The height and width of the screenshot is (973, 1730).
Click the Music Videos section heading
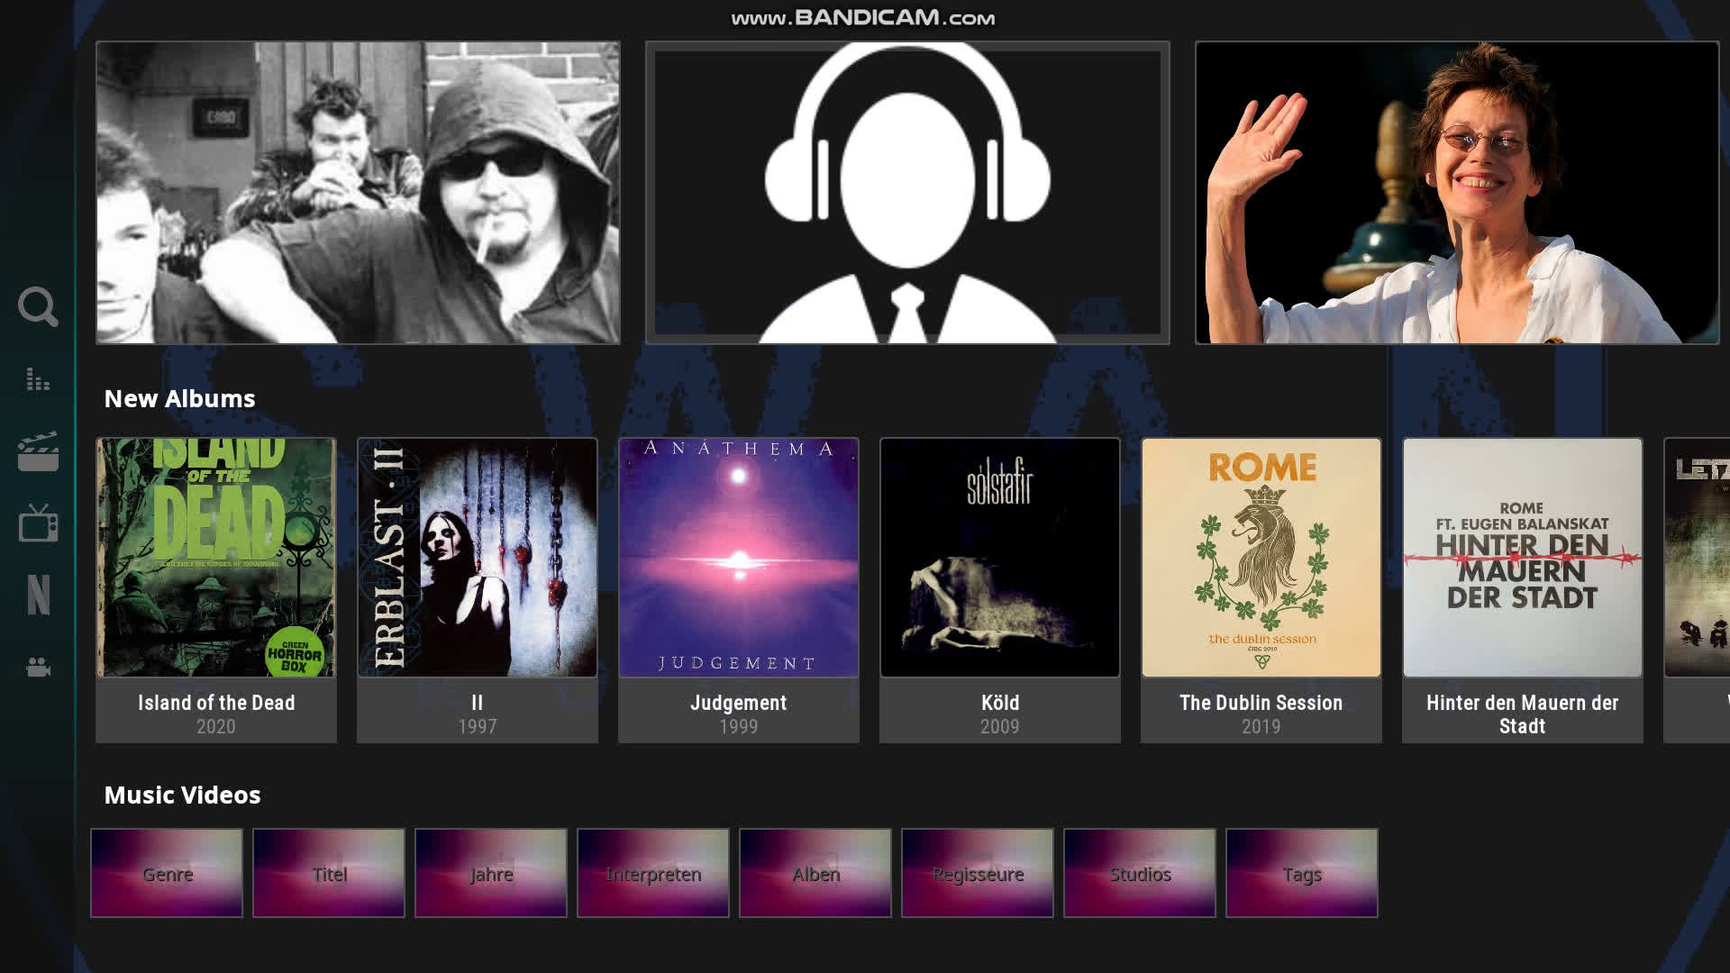pyautogui.click(x=182, y=795)
